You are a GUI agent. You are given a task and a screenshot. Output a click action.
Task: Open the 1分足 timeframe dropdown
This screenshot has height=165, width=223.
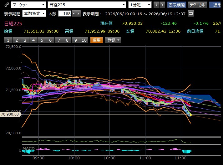(140, 5)
